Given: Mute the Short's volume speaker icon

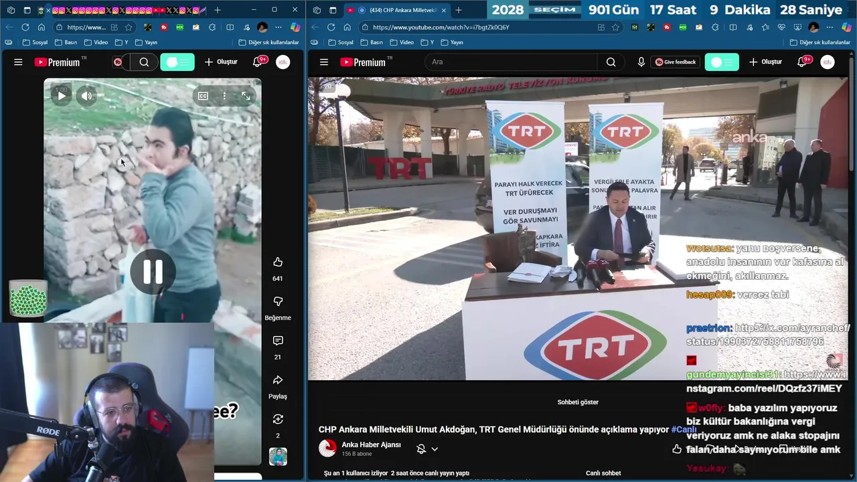Looking at the screenshot, I should click(x=86, y=96).
